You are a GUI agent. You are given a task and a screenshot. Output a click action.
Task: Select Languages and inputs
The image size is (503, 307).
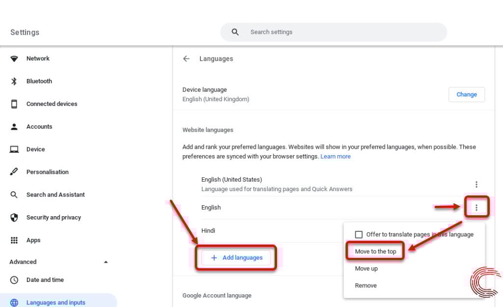(x=56, y=303)
